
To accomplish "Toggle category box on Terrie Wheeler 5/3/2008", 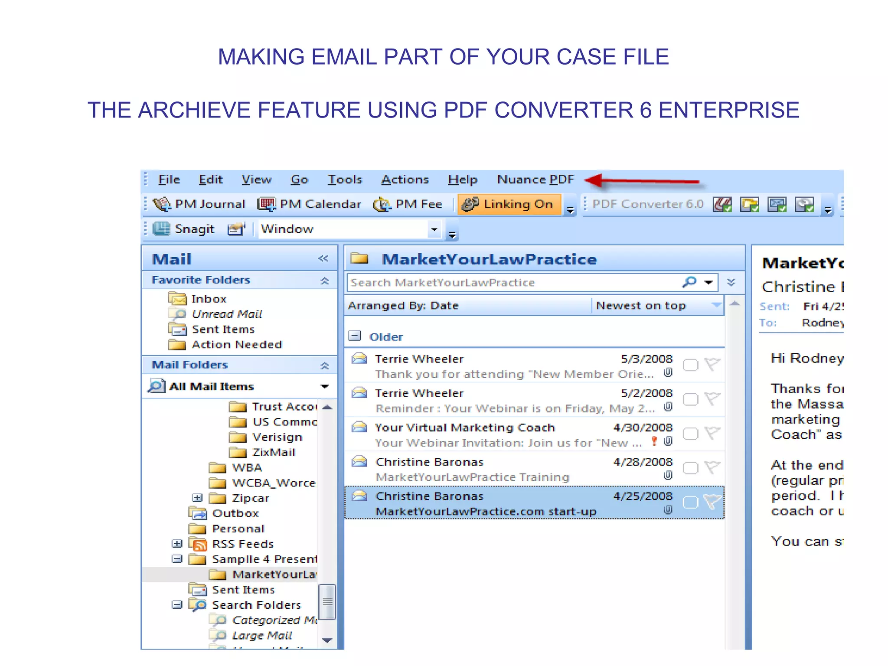I will tap(691, 365).
